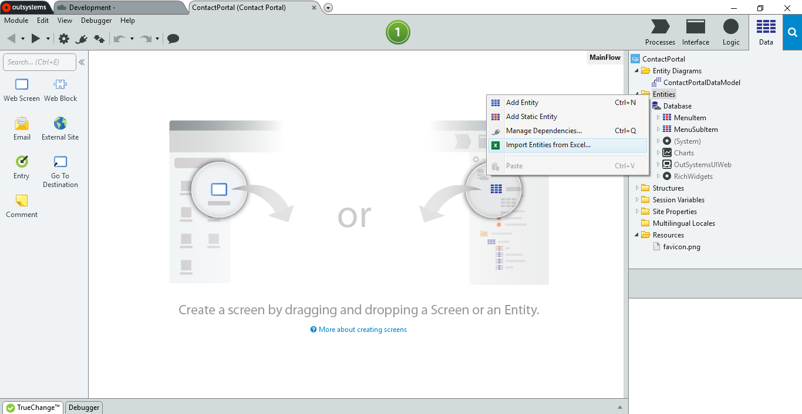802x414 pixels.
Task: Open the Data layer tab
Action: [x=766, y=32]
